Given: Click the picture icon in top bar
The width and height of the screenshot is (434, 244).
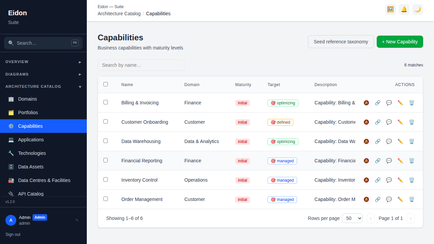Looking at the screenshot, I should 391,9.
